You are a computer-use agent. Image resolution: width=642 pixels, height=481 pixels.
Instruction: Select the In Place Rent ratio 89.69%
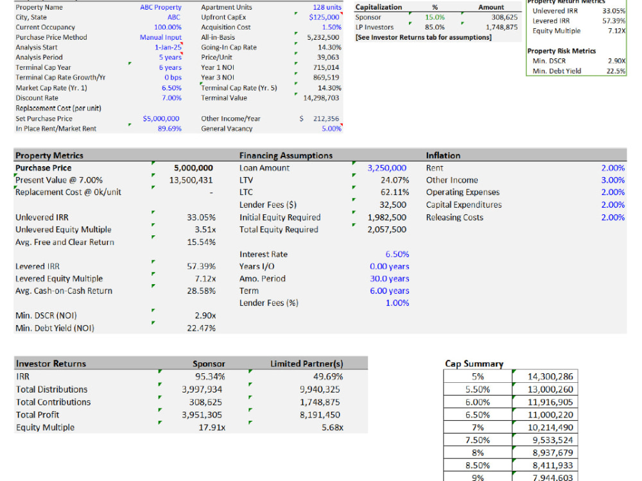[x=169, y=129]
